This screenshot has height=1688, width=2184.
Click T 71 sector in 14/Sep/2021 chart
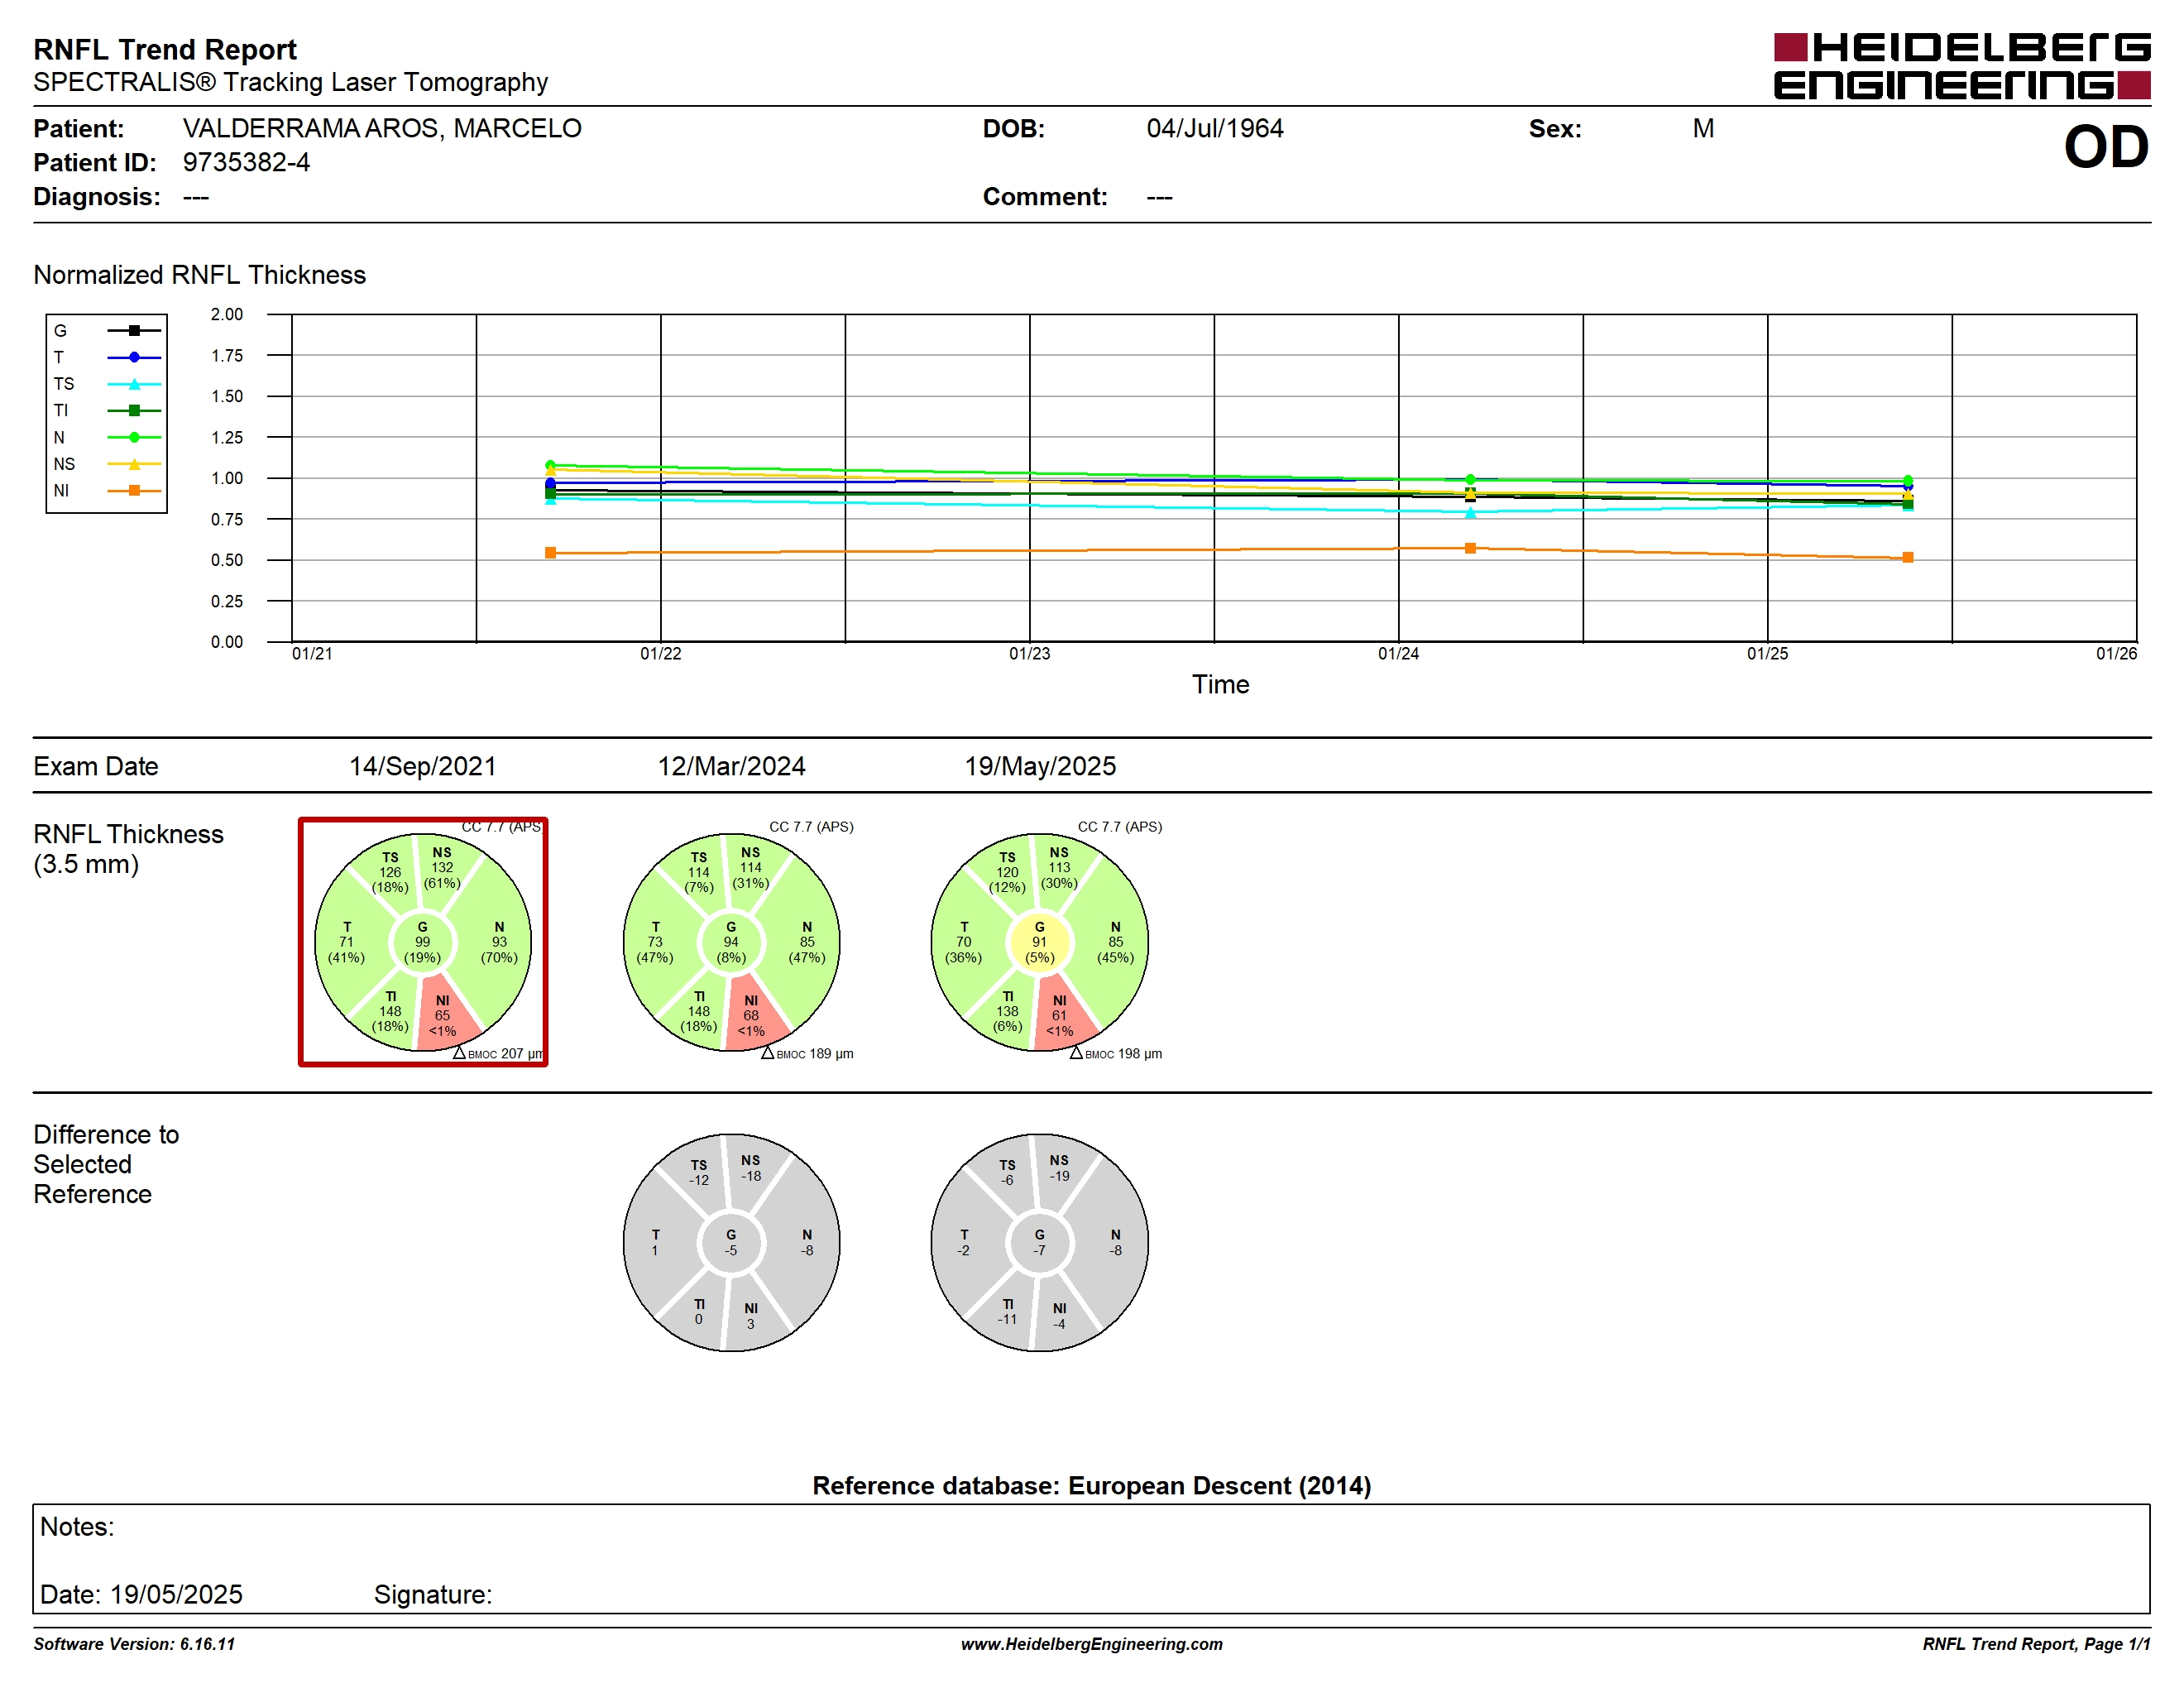[346, 942]
